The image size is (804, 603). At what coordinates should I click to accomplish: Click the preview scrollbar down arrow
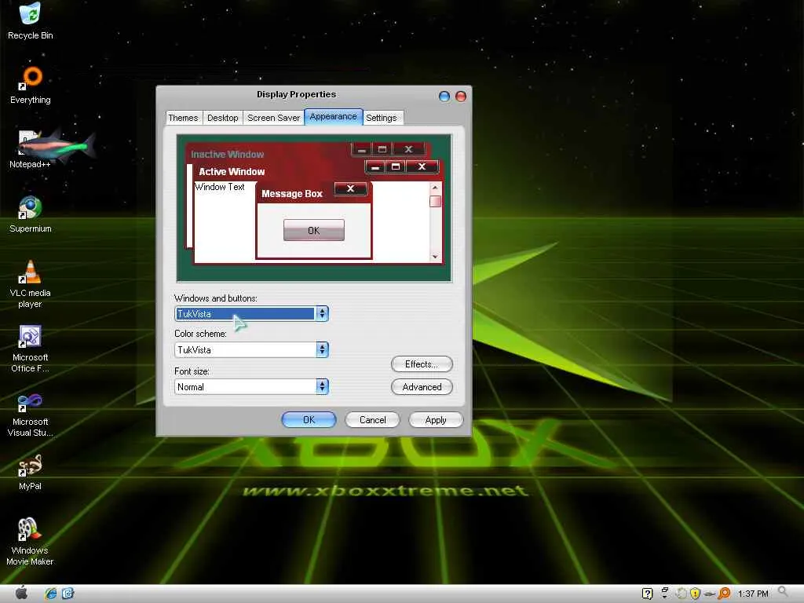(435, 256)
